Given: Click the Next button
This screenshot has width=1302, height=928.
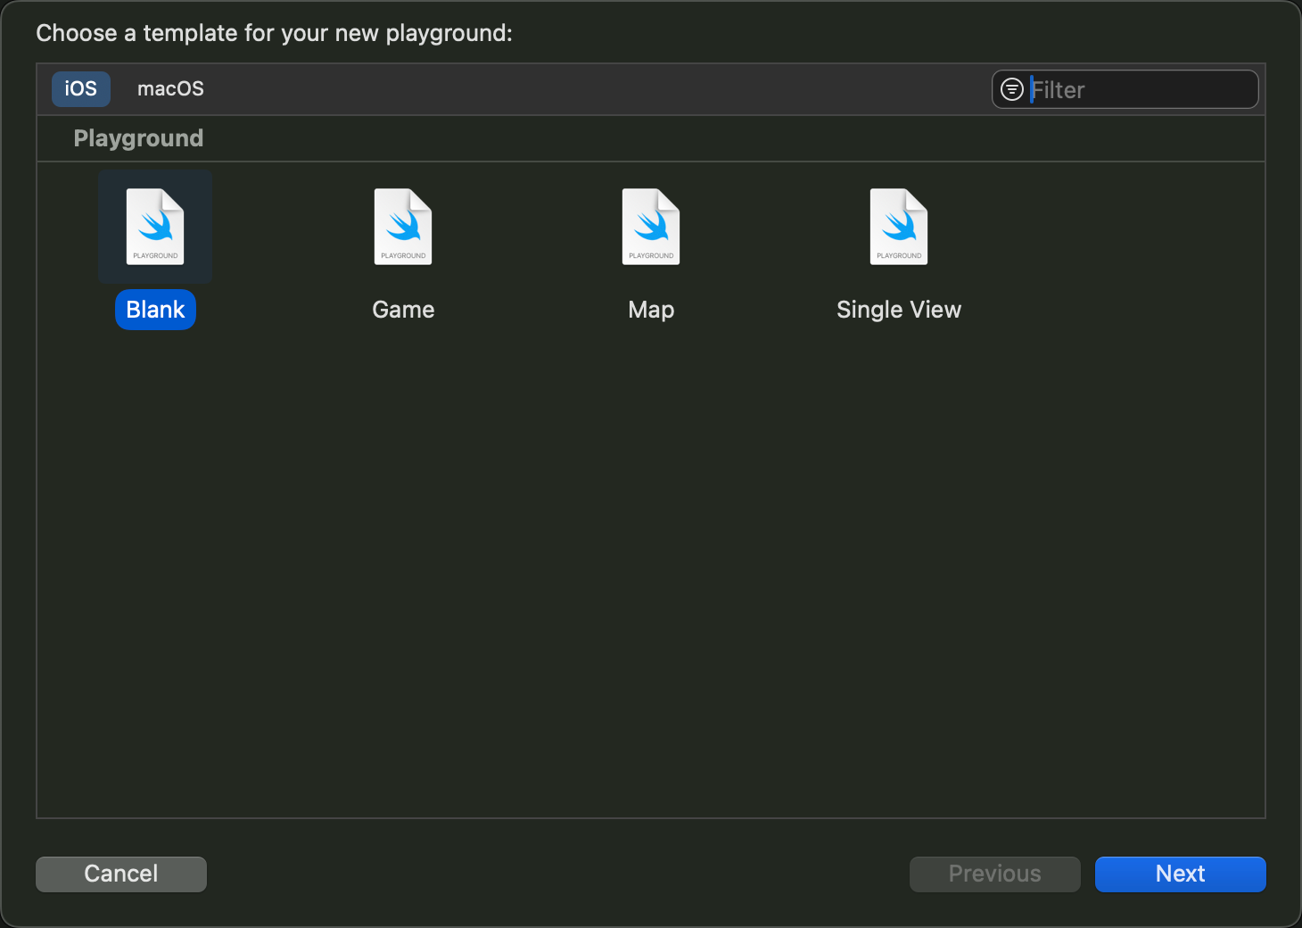Looking at the screenshot, I should tap(1181, 874).
